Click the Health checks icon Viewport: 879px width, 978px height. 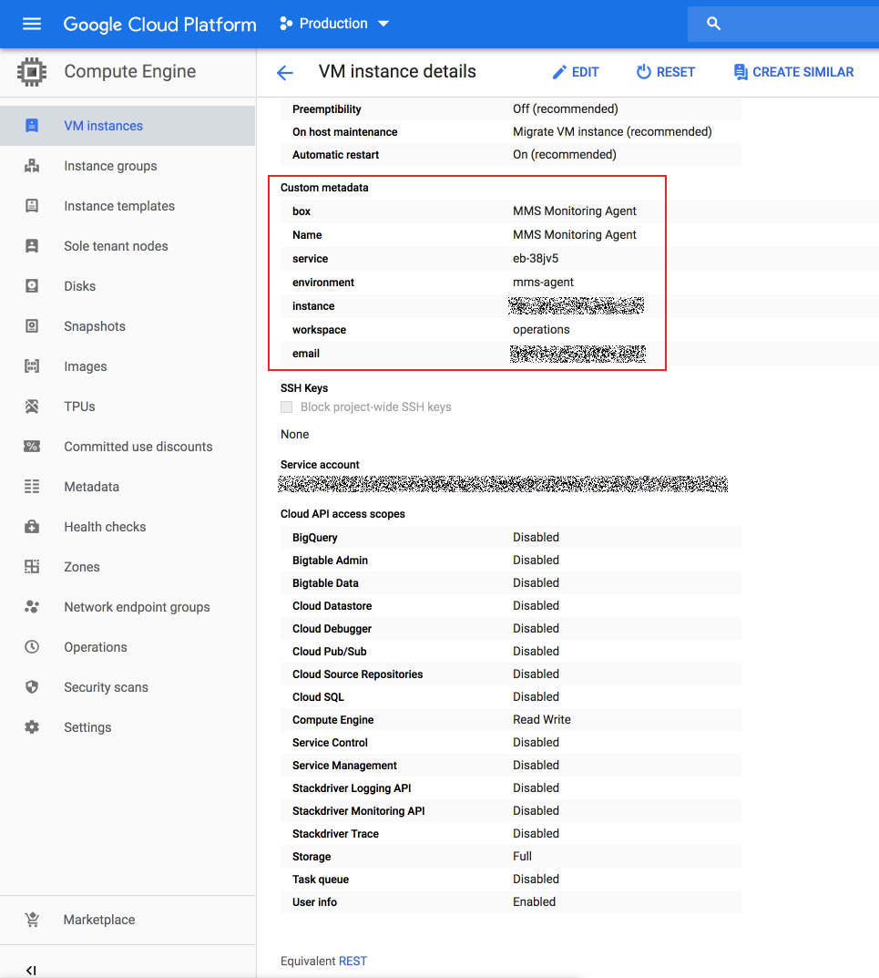(32, 527)
